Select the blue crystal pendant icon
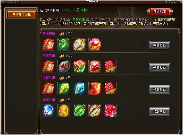 tap(79, 88)
